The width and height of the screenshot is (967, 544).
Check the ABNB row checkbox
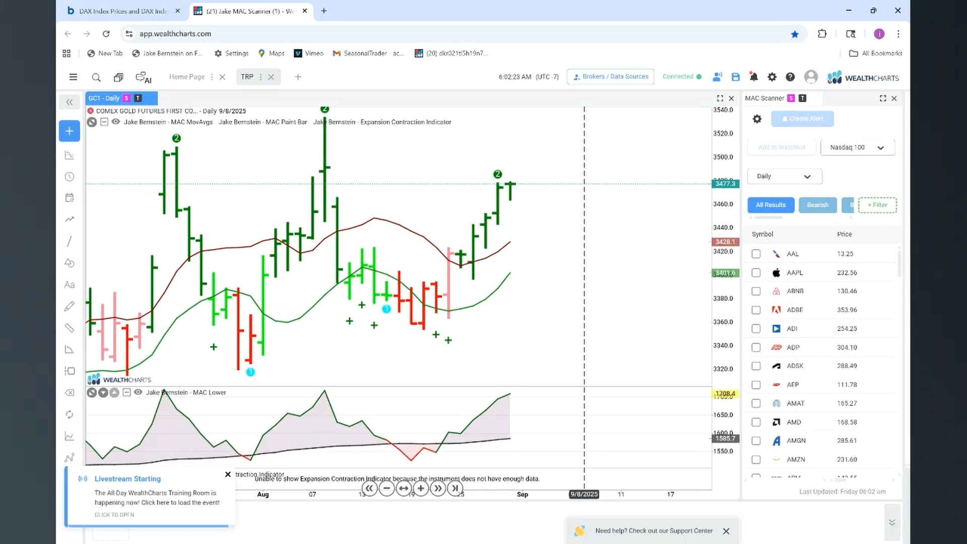756,291
